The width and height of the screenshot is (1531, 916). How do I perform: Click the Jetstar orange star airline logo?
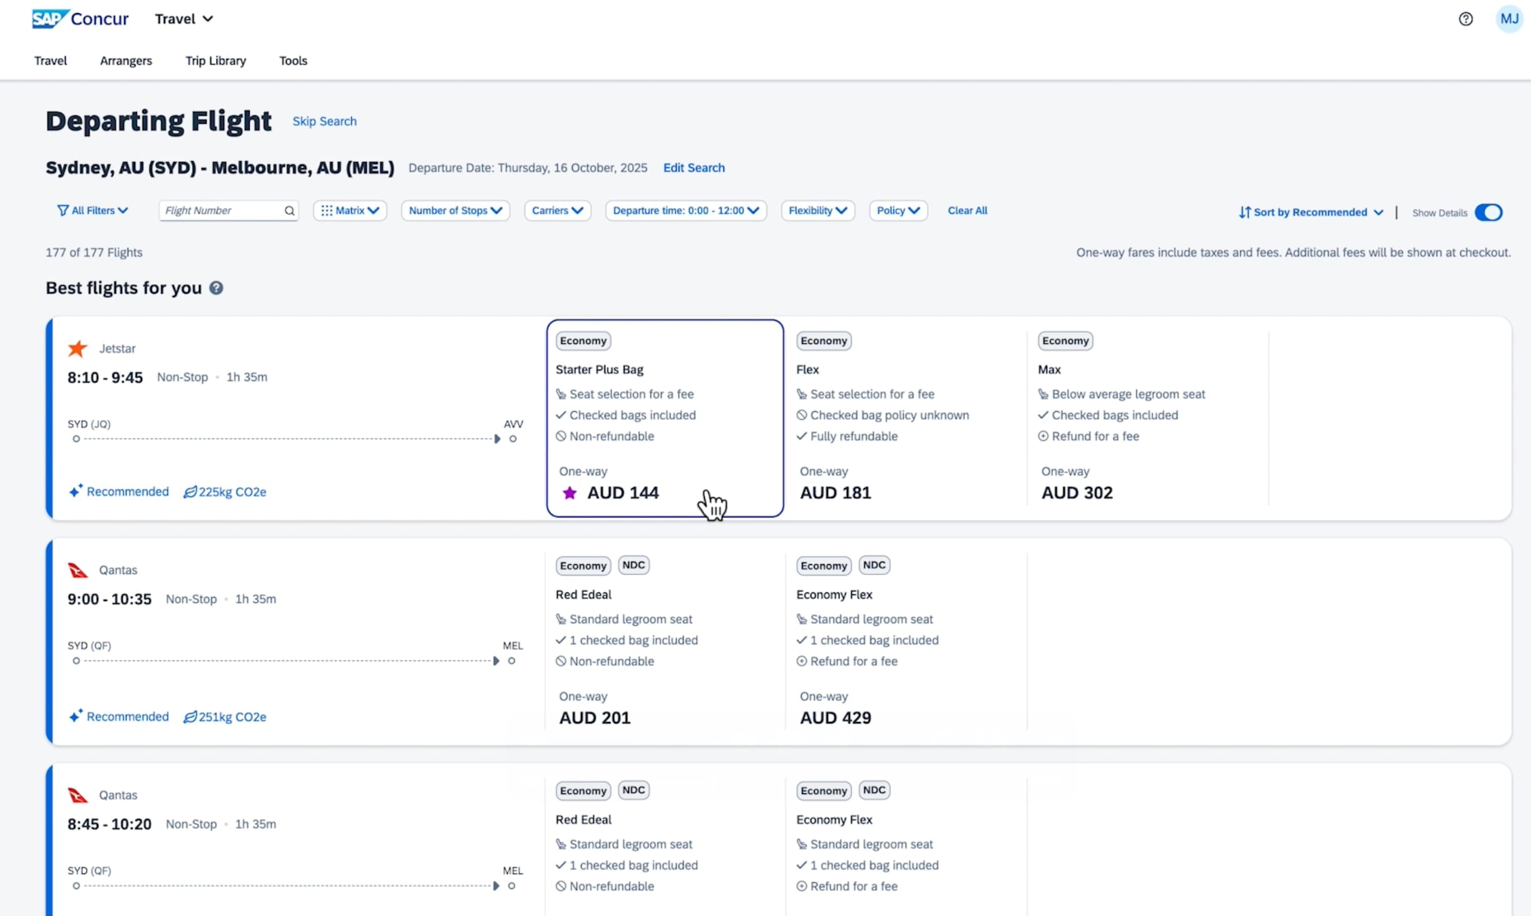coord(78,349)
